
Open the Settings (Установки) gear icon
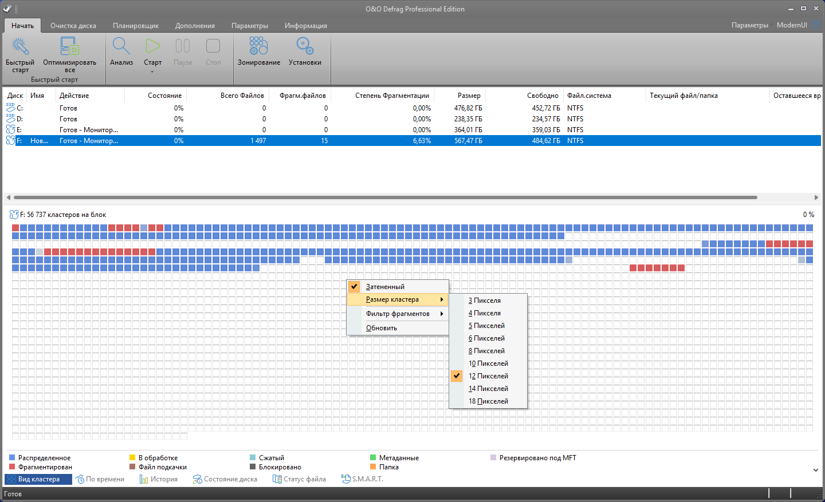tap(305, 47)
